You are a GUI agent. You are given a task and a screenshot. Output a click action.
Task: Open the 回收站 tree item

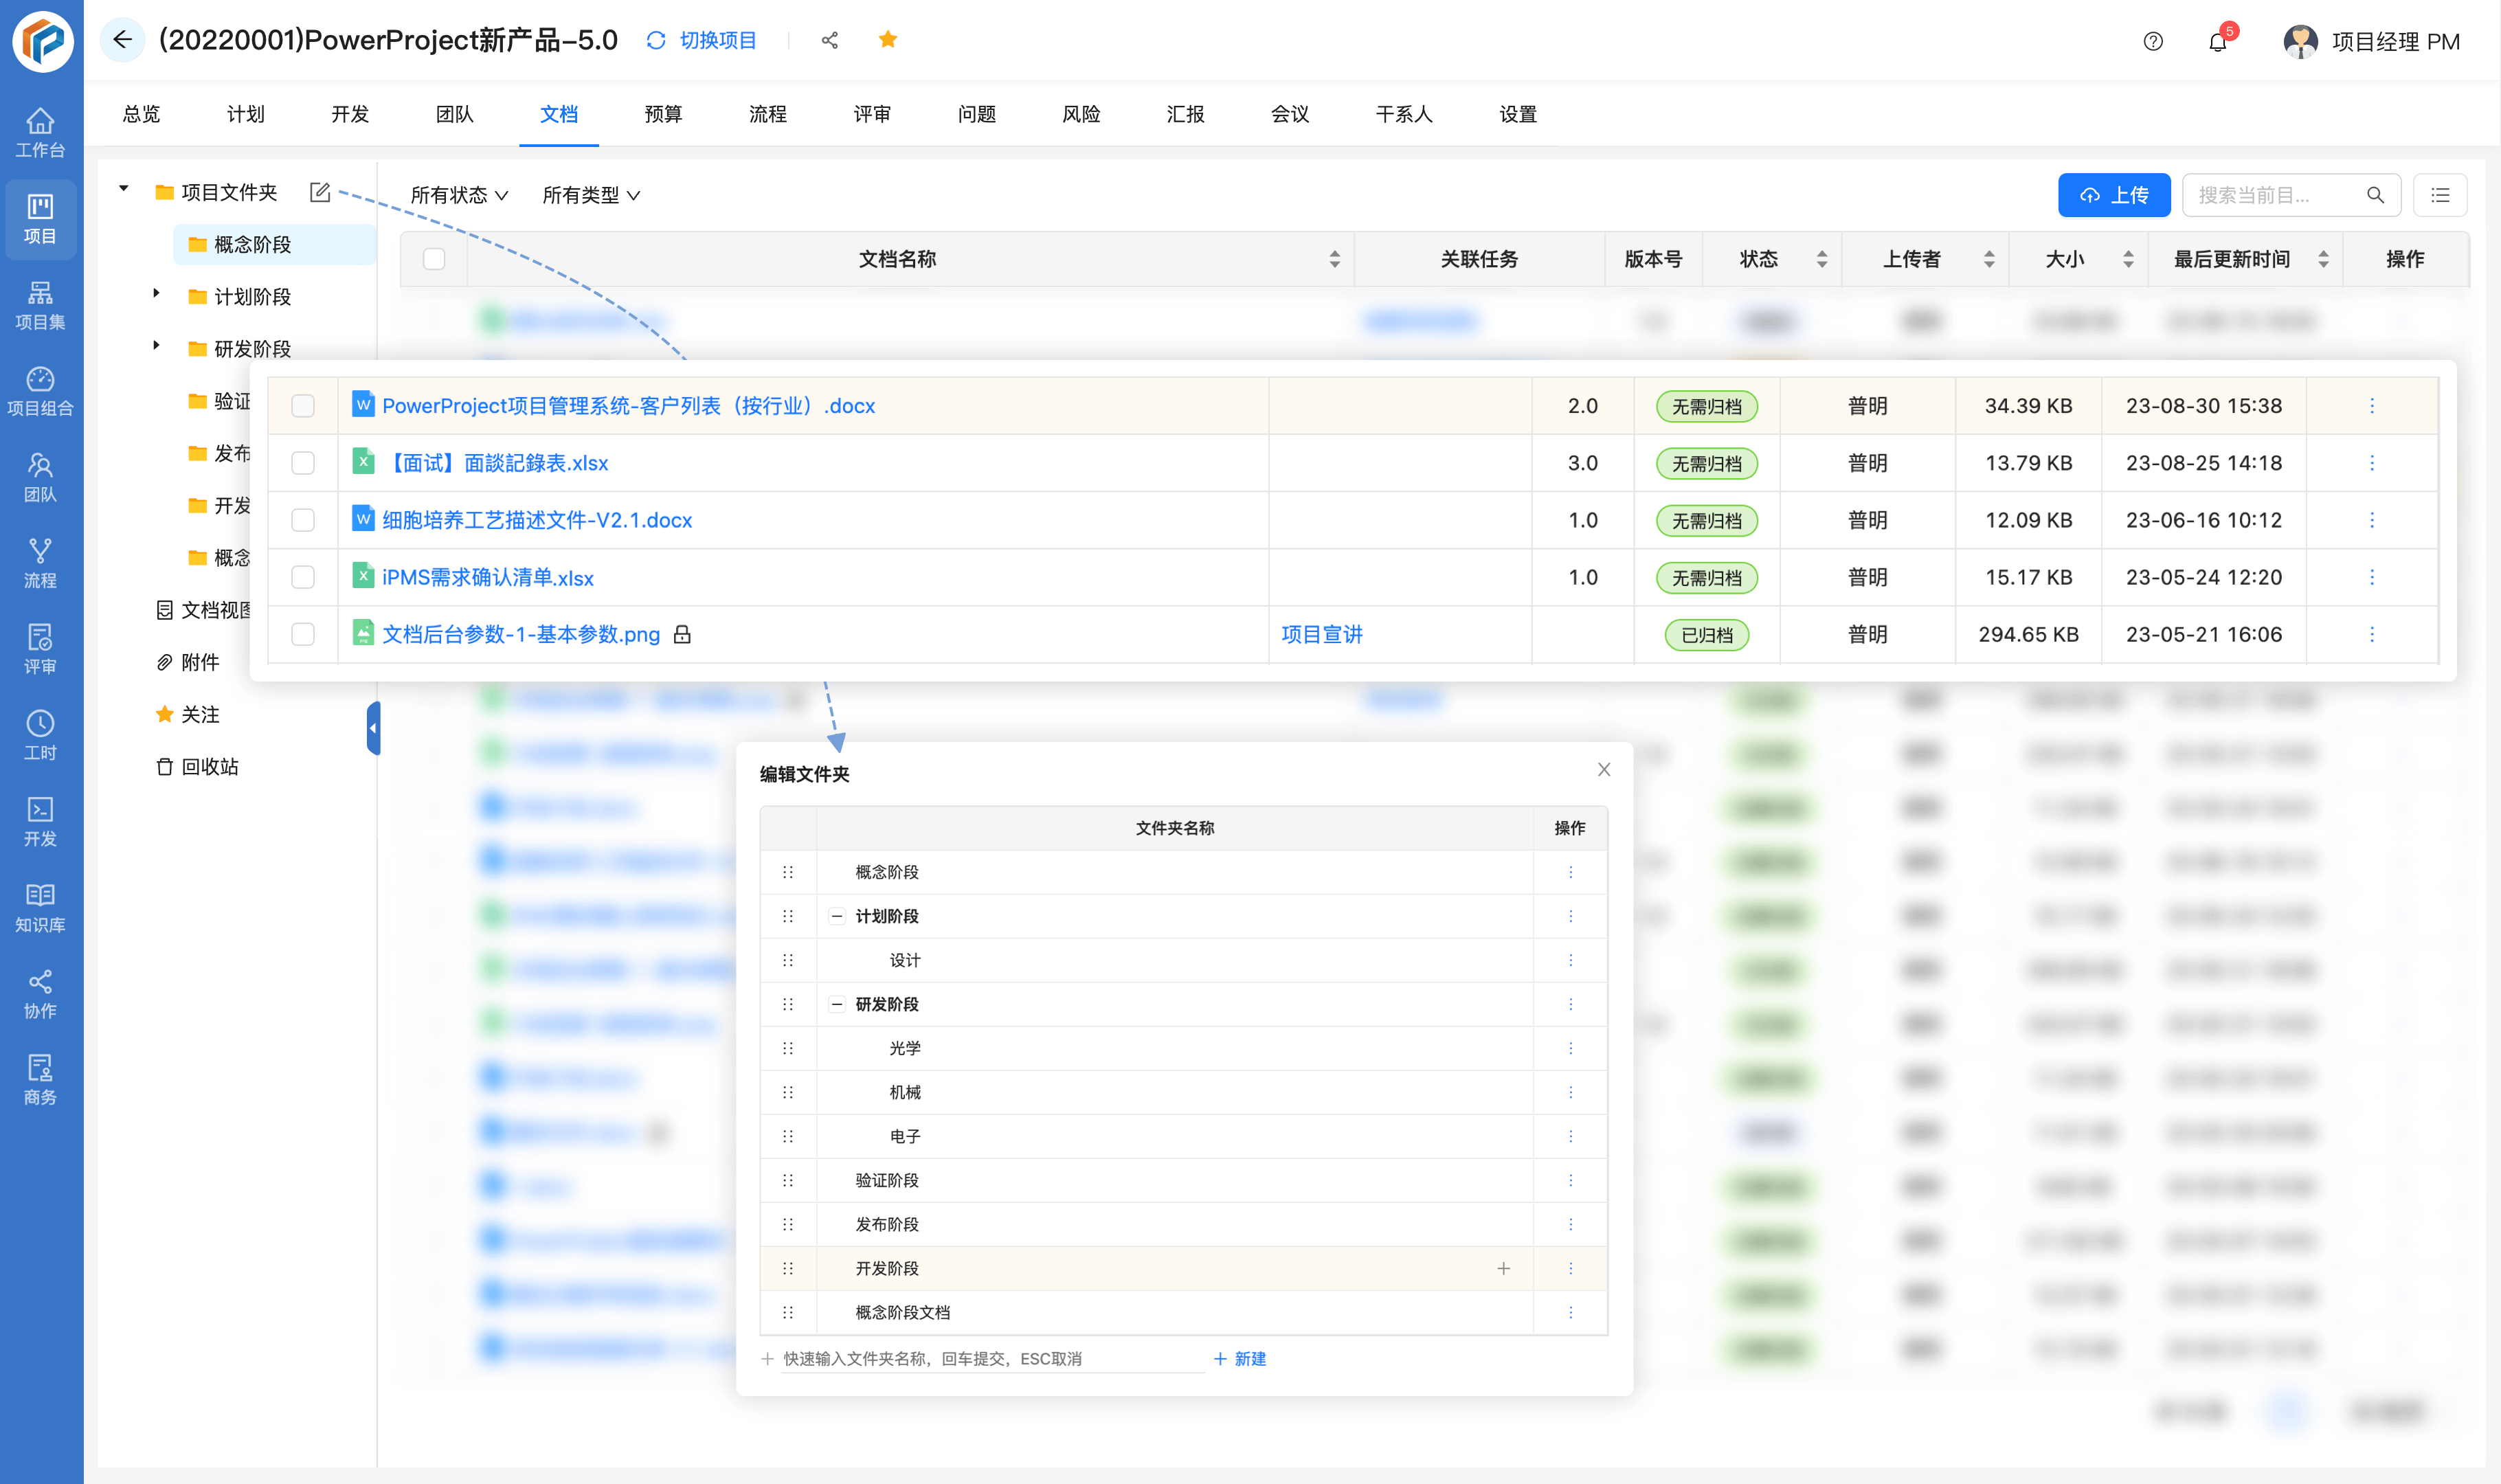[198, 766]
